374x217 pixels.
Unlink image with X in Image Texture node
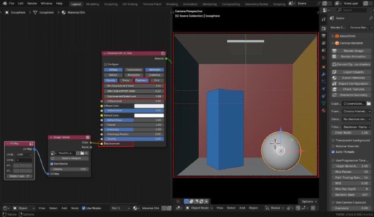coord(86,153)
